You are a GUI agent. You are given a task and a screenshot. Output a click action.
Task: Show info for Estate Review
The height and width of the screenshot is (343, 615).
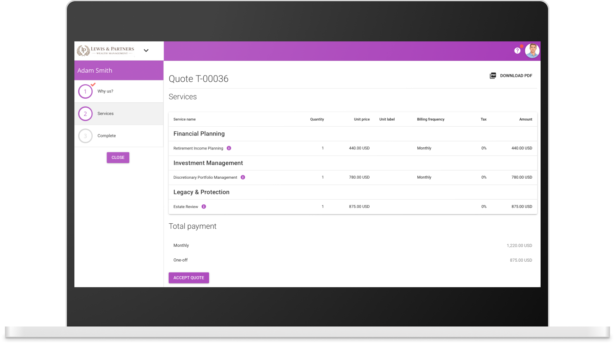(204, 207)
